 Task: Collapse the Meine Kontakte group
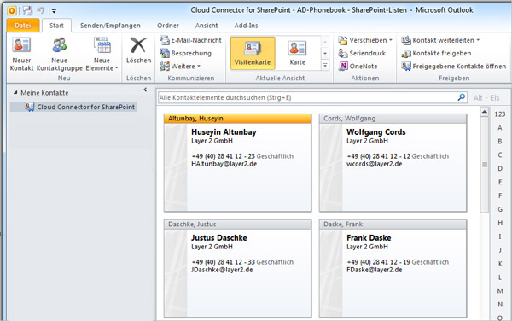pyautogui.click(x=15, y=93)
